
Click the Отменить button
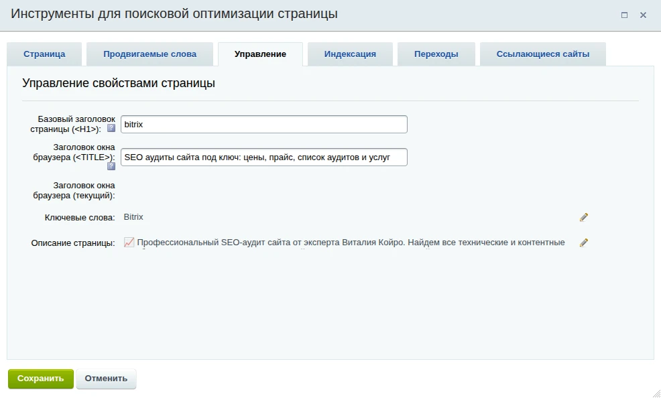click(106, 379)
